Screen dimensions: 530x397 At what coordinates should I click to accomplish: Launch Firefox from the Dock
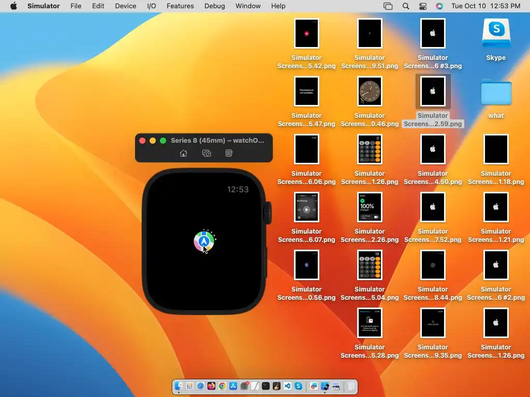pyautogui.click(x=211, y=386)
